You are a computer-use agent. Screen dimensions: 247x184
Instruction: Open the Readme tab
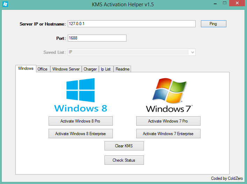click(x=122, y=69)
